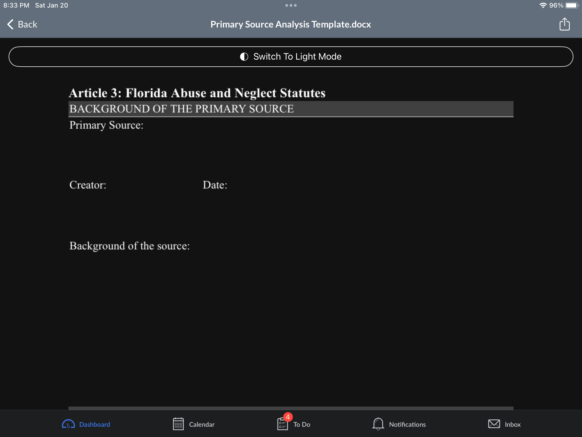Screen dimensions: 582x437
Task: Tap the Dashboard gauge icon
Action: [68, 424]
